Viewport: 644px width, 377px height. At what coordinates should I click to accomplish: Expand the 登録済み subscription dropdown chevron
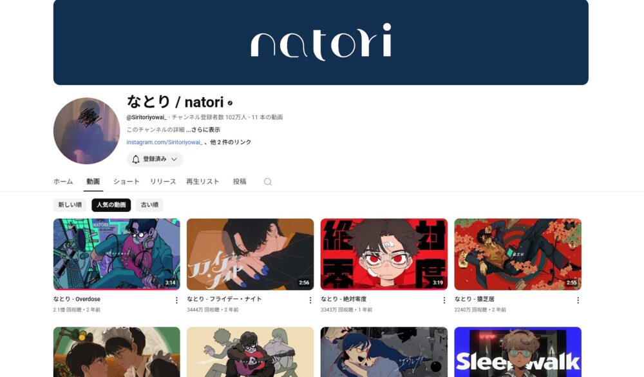click(x=174, y=159)
